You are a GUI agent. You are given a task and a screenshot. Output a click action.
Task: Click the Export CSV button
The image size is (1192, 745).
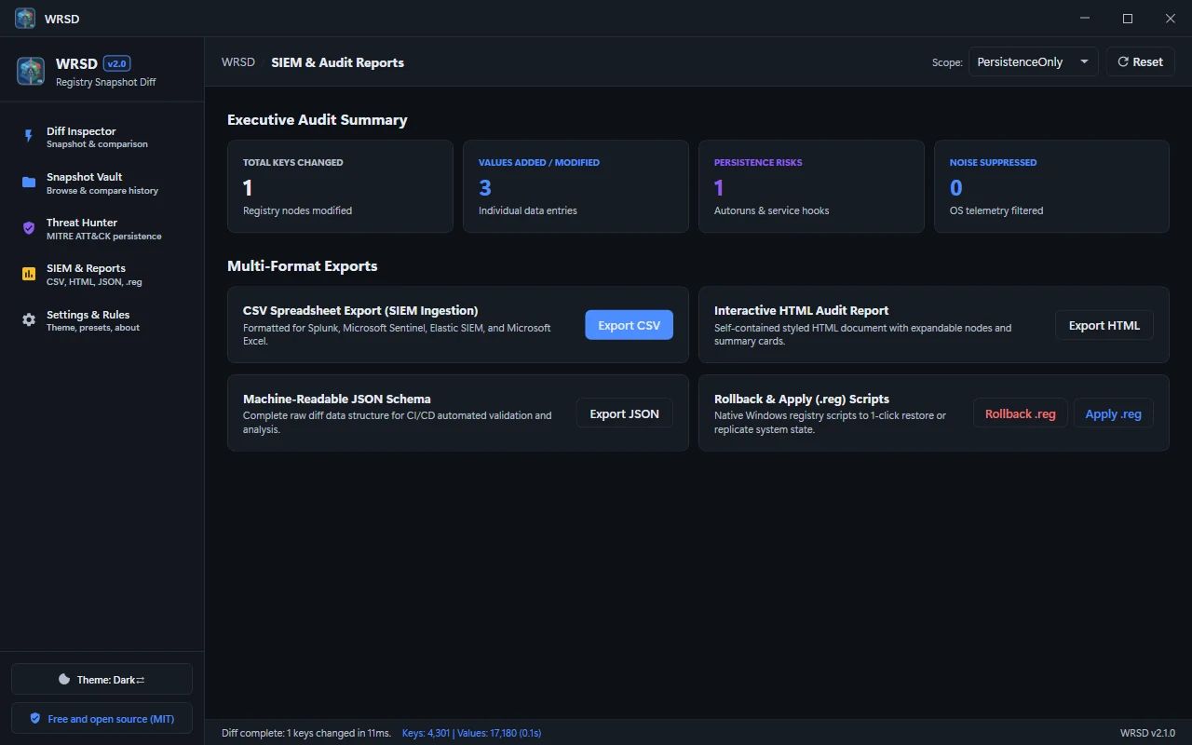pos(630,325)
